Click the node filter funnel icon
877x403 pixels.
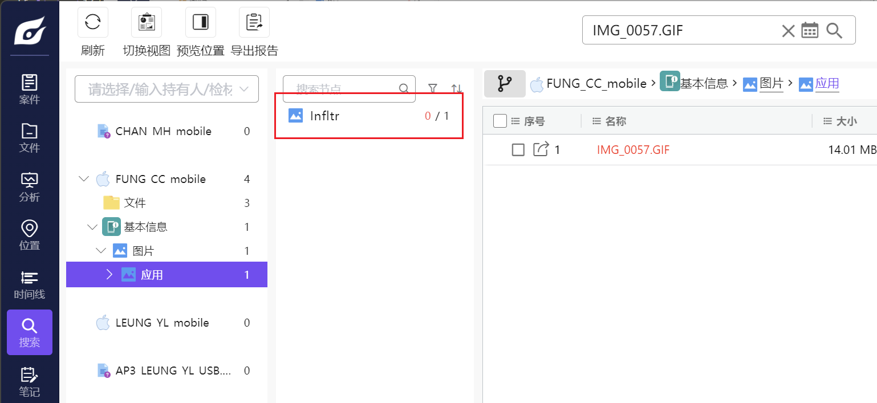point(433,88)
